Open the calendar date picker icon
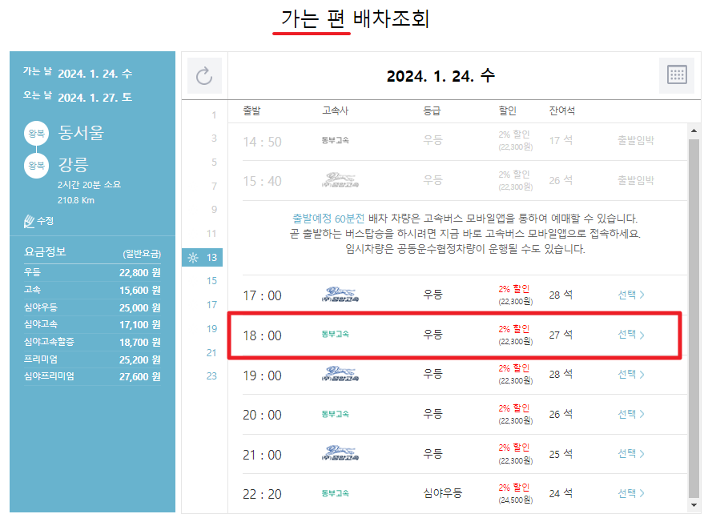 (677, 75)
